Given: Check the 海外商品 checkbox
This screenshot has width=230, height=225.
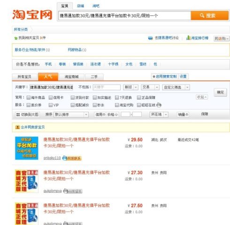Looking at the screenshot, I should tap(28, 98).
